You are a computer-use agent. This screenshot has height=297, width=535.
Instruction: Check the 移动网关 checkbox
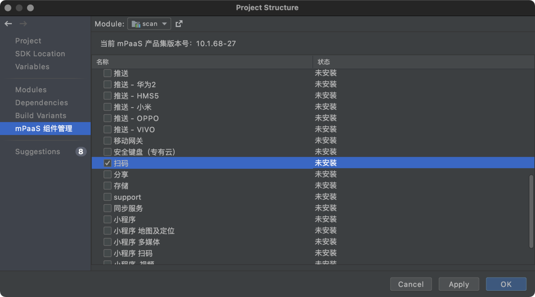click(x=107, y=141)
